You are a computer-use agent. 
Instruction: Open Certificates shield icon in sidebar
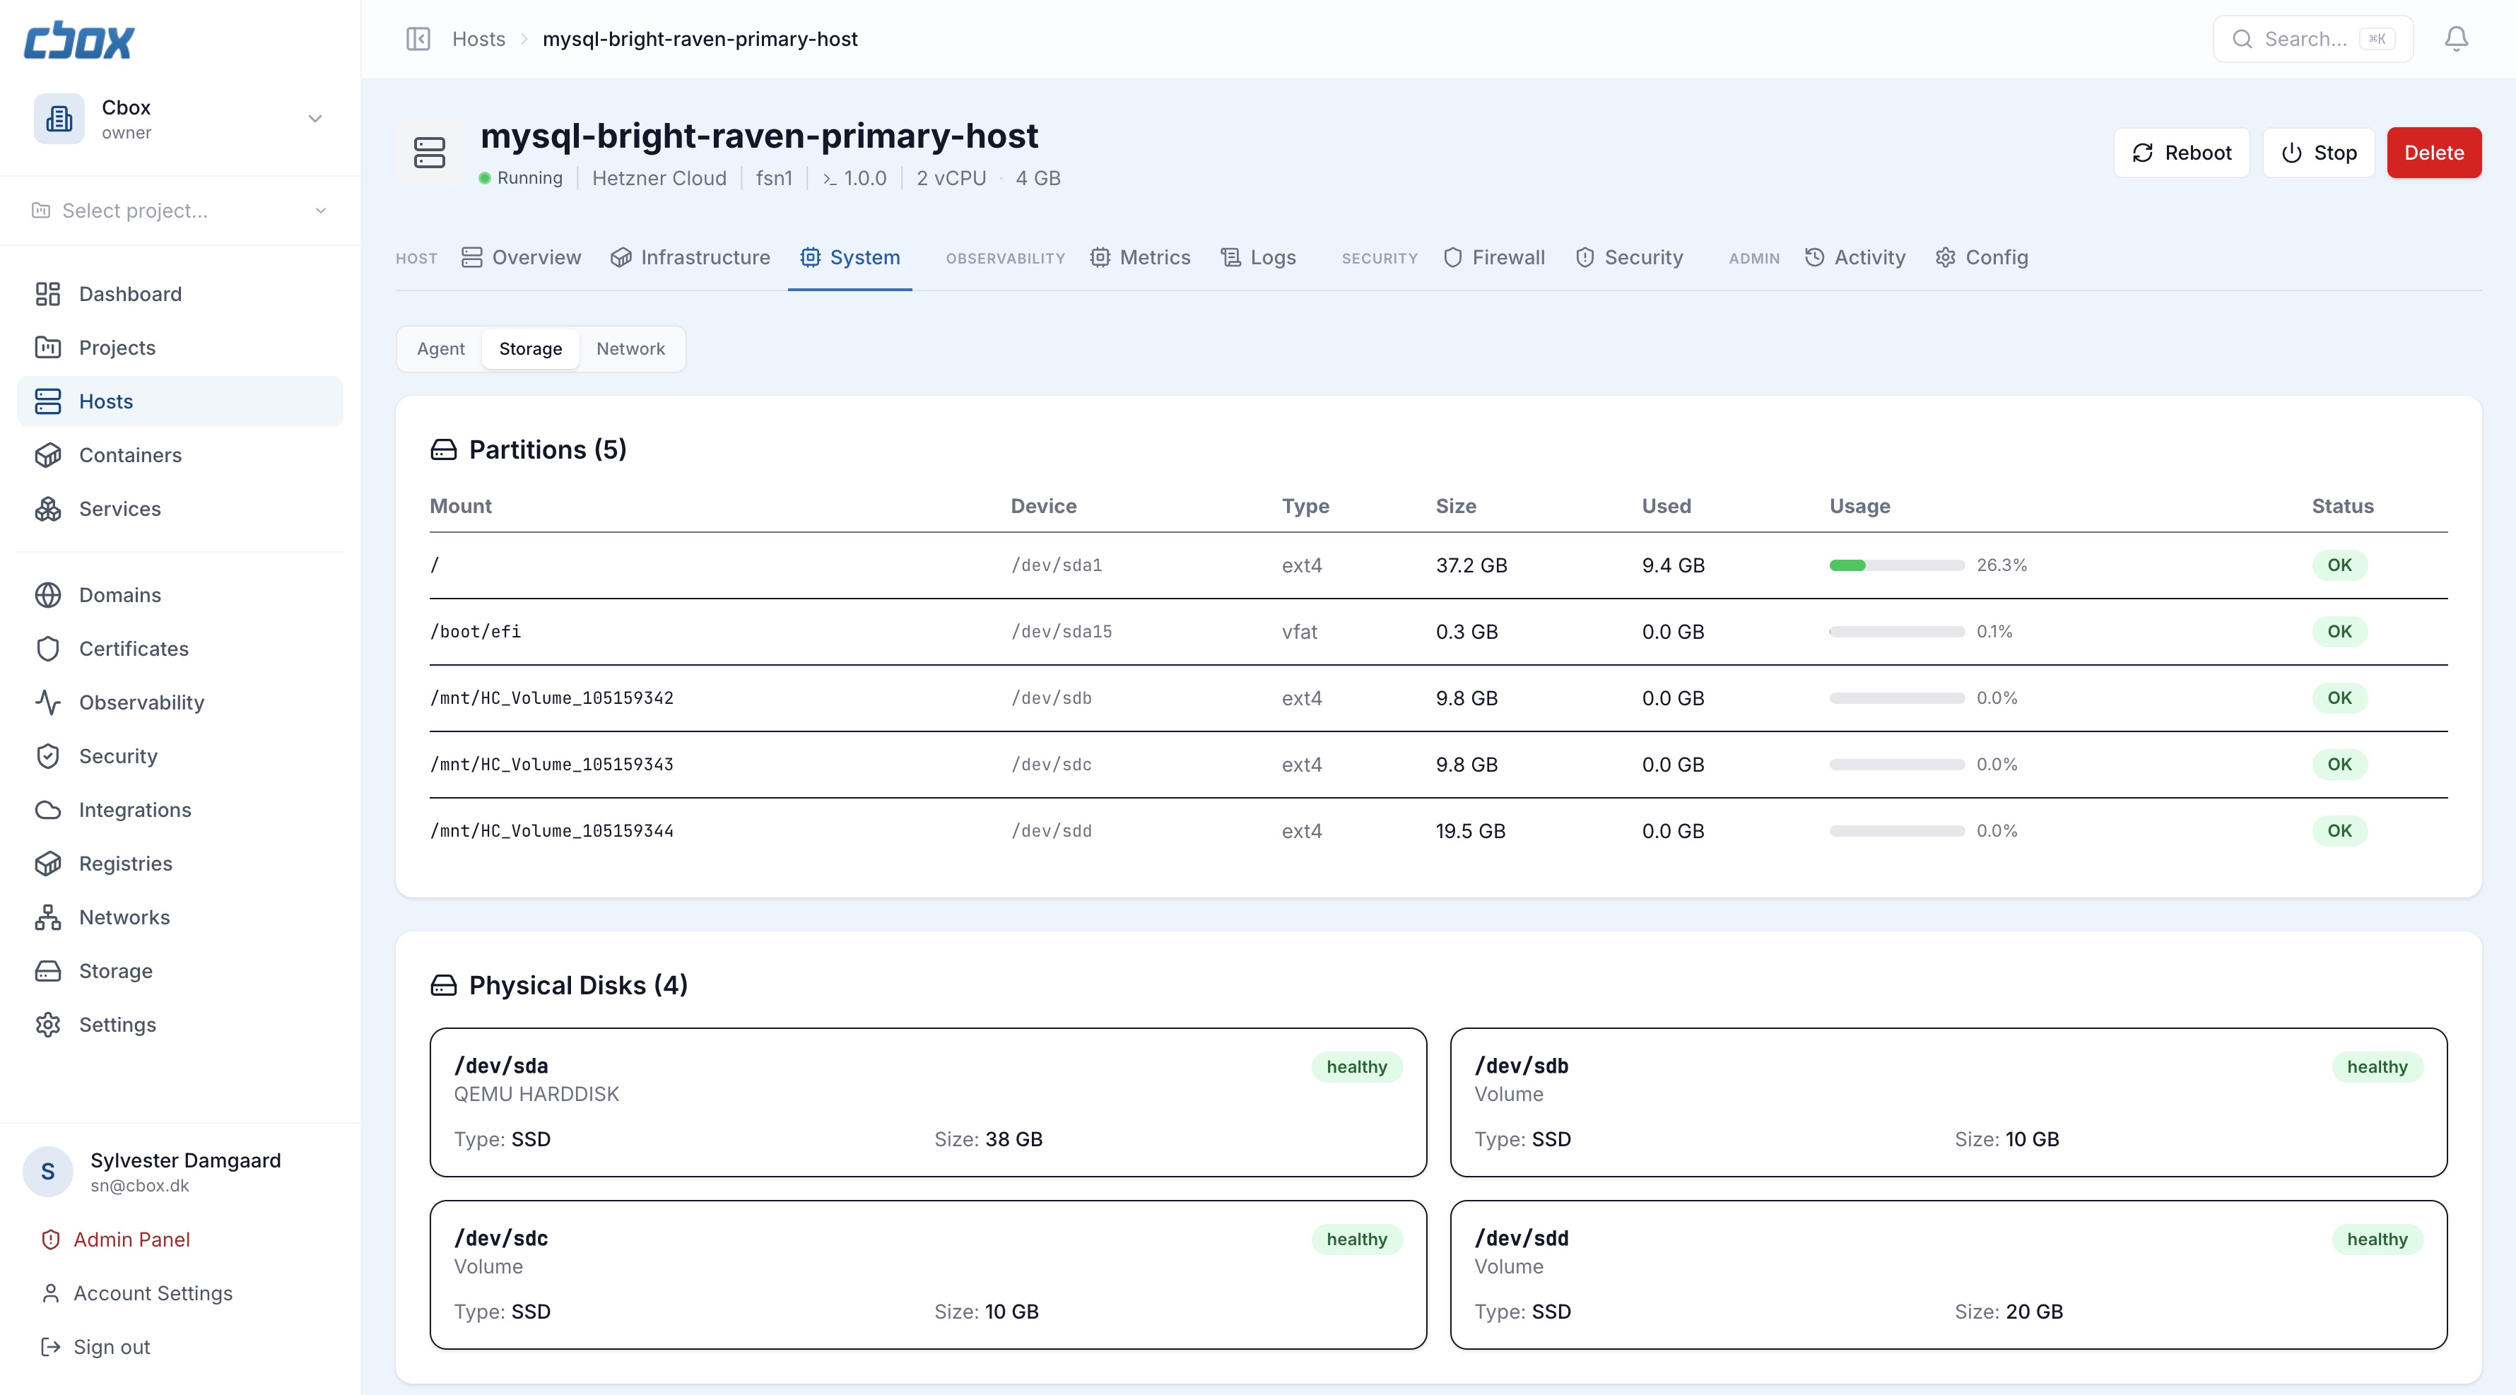click(x=48, y=649)
